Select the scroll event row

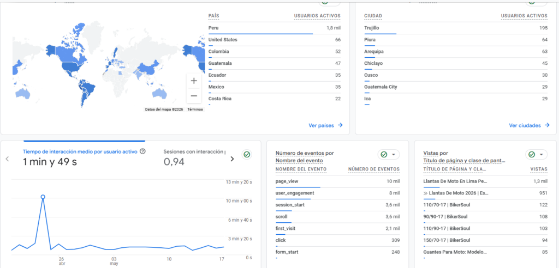(x=337, y=217)
